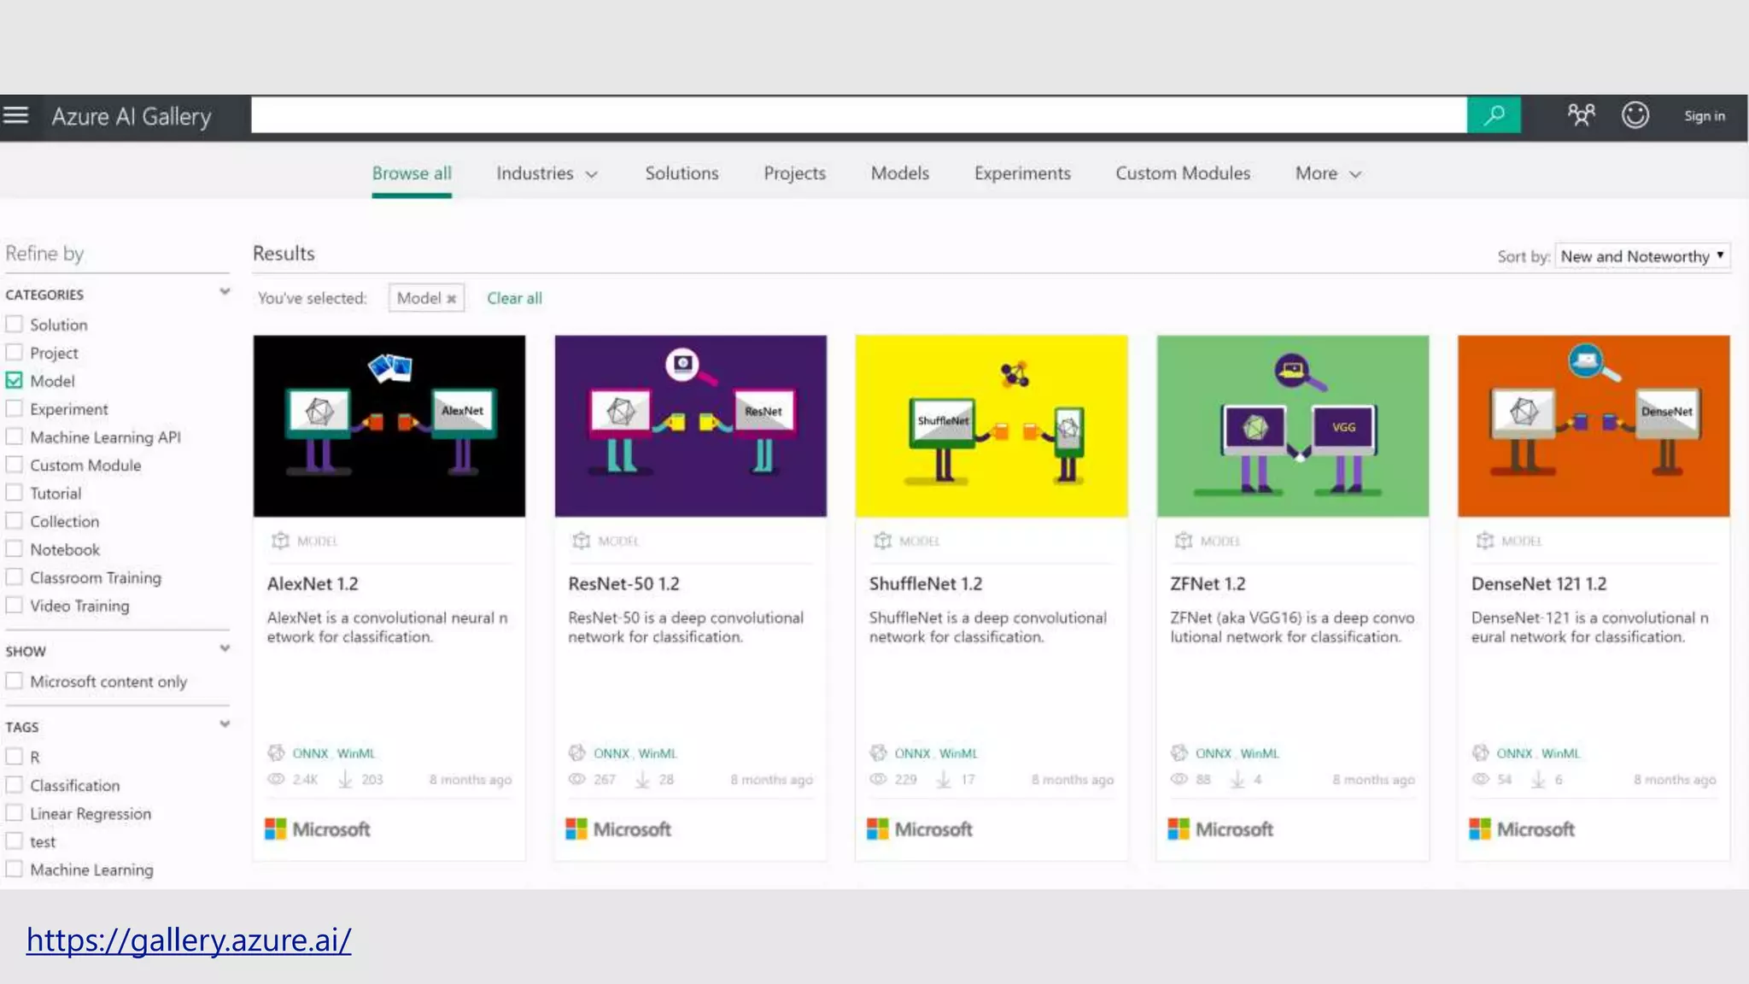This screenshot has width=1749, height=984.
Task: Click the WinML tag on ShuffleNet card
Action: tap(958, 753)
